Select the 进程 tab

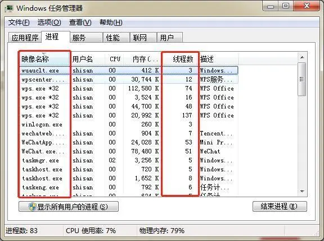point(56,37)
